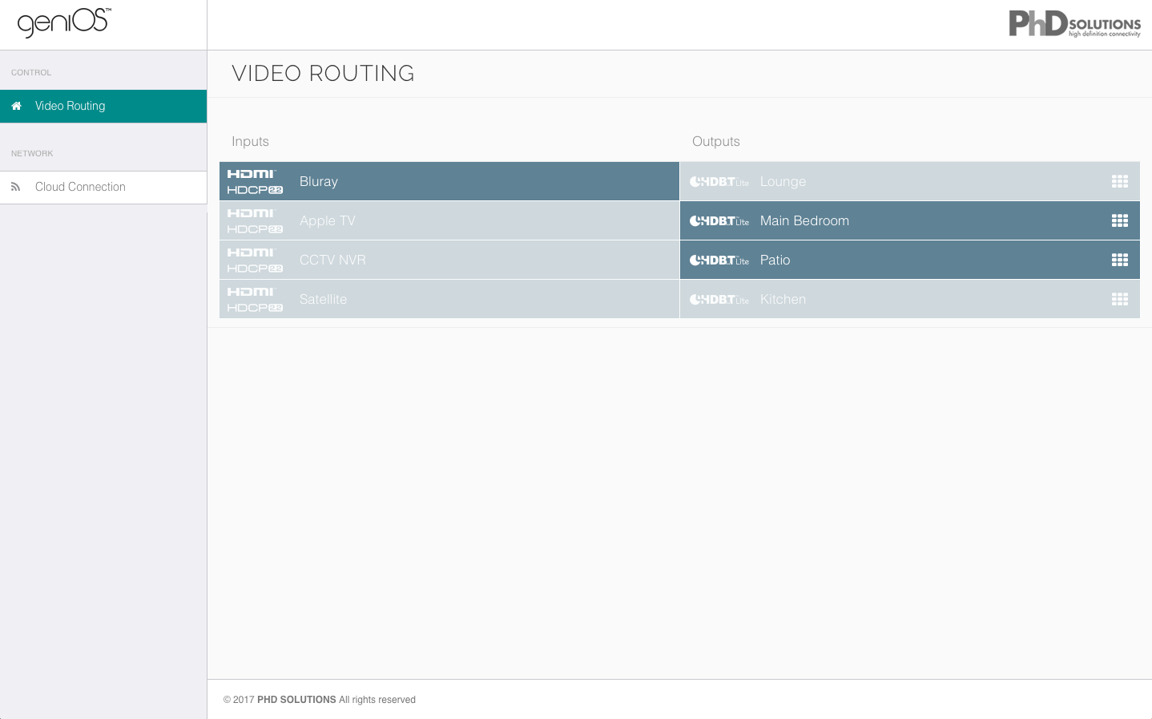The width and height of the screenshot is (1152, 719).
Task: Toggle the Main Bedroom output
Action: [x=910, y=220]
